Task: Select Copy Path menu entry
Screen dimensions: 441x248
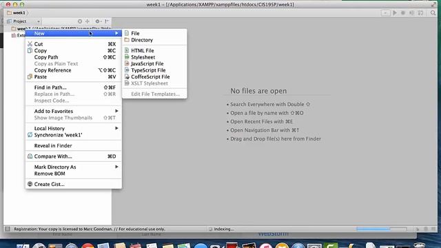Action: 74,57
